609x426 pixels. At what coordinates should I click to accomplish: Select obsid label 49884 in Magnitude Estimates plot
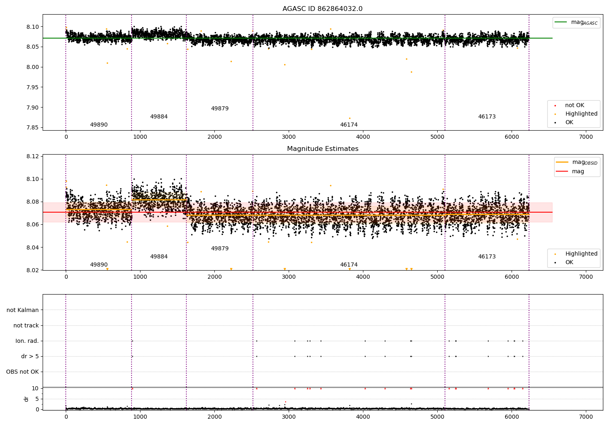point(159,257)
